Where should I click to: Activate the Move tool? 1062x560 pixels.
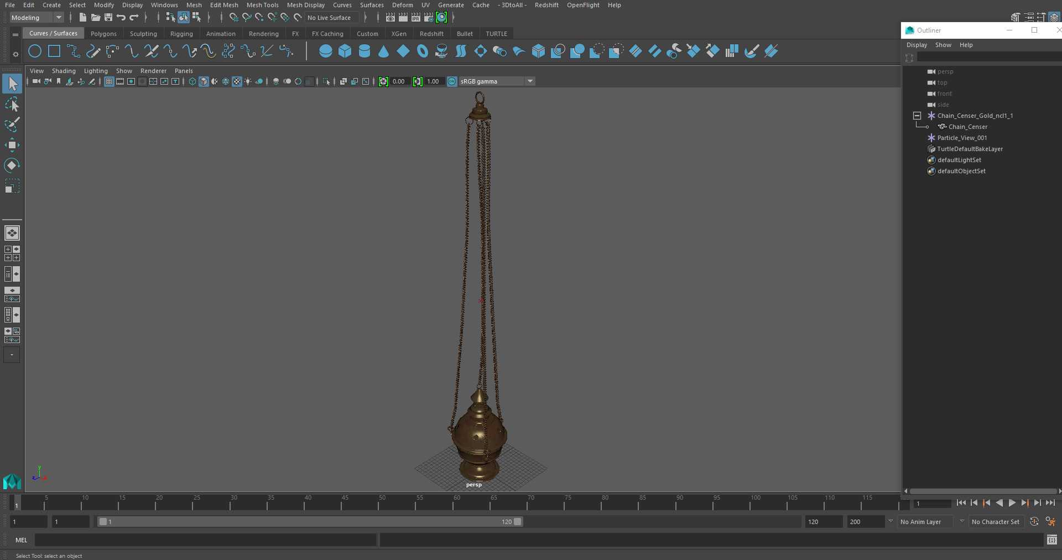pyautogui.click(x=12, y=145)
